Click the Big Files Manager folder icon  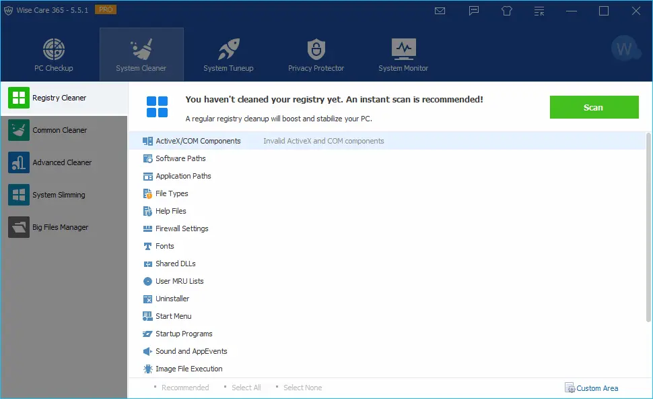19,227
